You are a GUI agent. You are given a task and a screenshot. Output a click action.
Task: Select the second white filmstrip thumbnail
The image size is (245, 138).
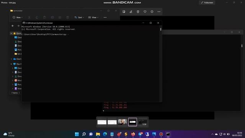(x=112, y=122)
